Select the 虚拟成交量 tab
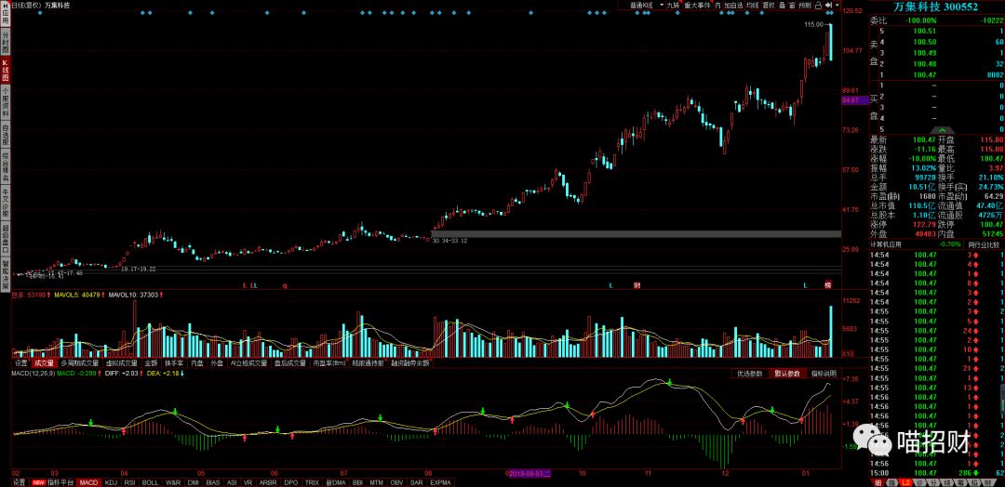 point(121,362)
